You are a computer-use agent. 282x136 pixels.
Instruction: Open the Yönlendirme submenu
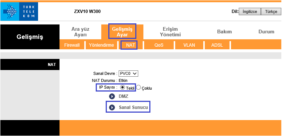(x=101, y=45)
